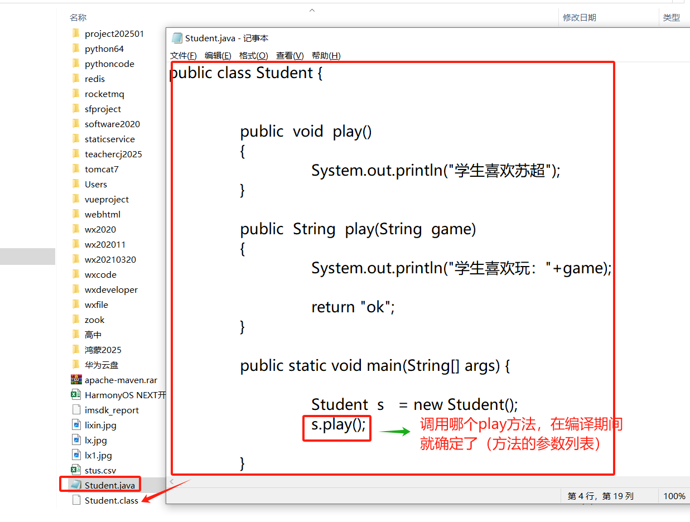Select the lixin.jpg image icon
This screenshot has height=522, width=690.
[76, 425]
